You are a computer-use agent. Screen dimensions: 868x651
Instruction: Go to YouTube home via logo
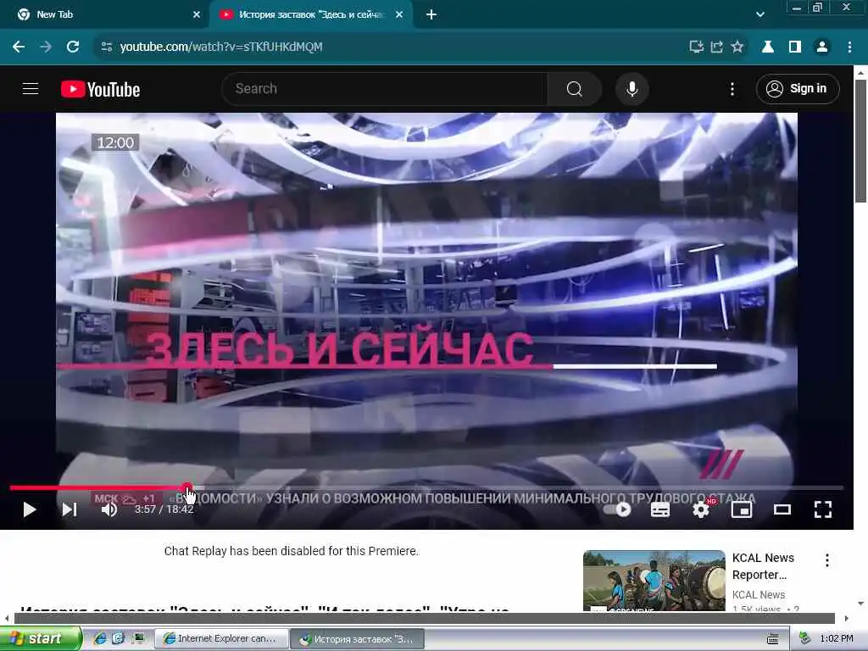pyautogui.click(x=100, y=89)
